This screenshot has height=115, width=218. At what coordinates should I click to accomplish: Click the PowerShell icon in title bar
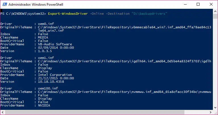point(5,5)
